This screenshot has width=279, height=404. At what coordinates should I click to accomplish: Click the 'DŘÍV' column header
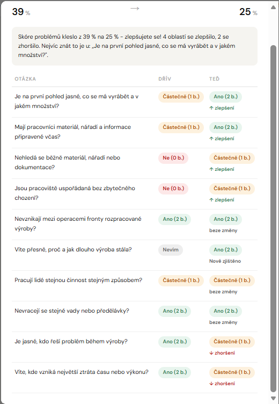coord(165,79)
